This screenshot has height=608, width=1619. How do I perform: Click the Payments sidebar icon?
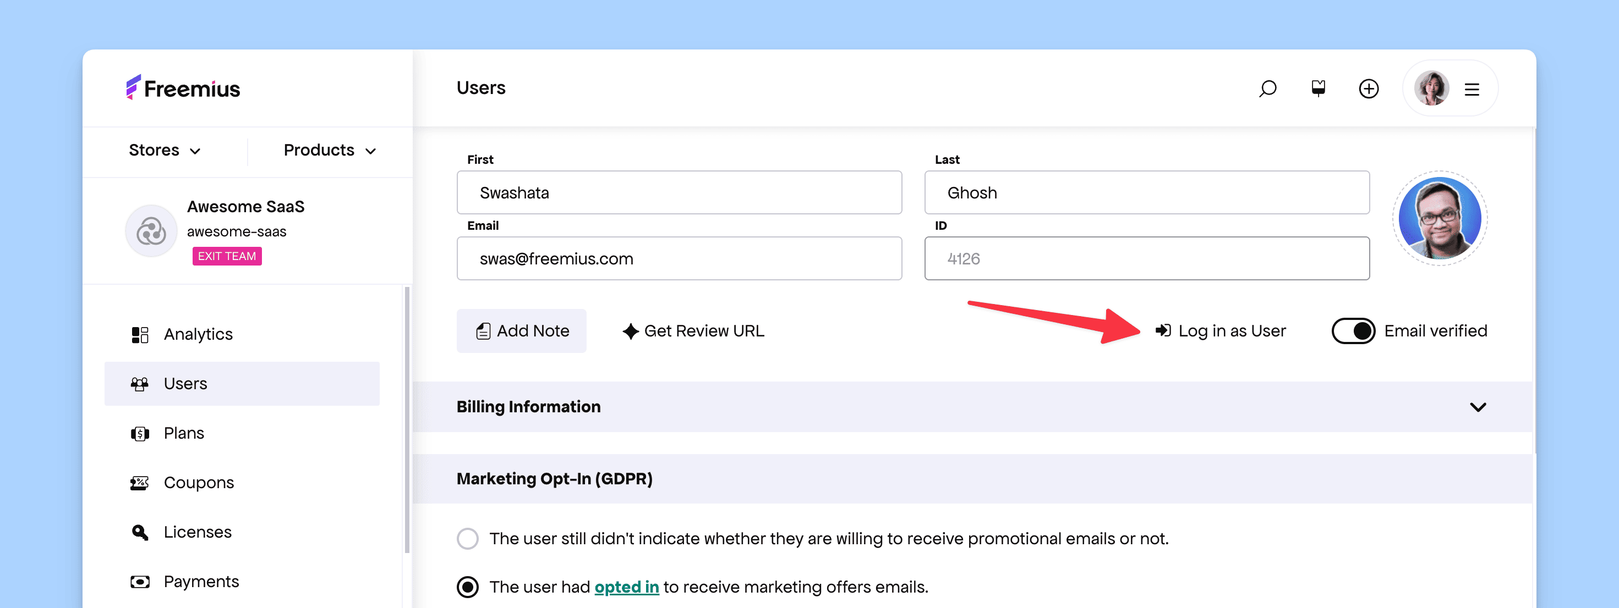(140, 582)
